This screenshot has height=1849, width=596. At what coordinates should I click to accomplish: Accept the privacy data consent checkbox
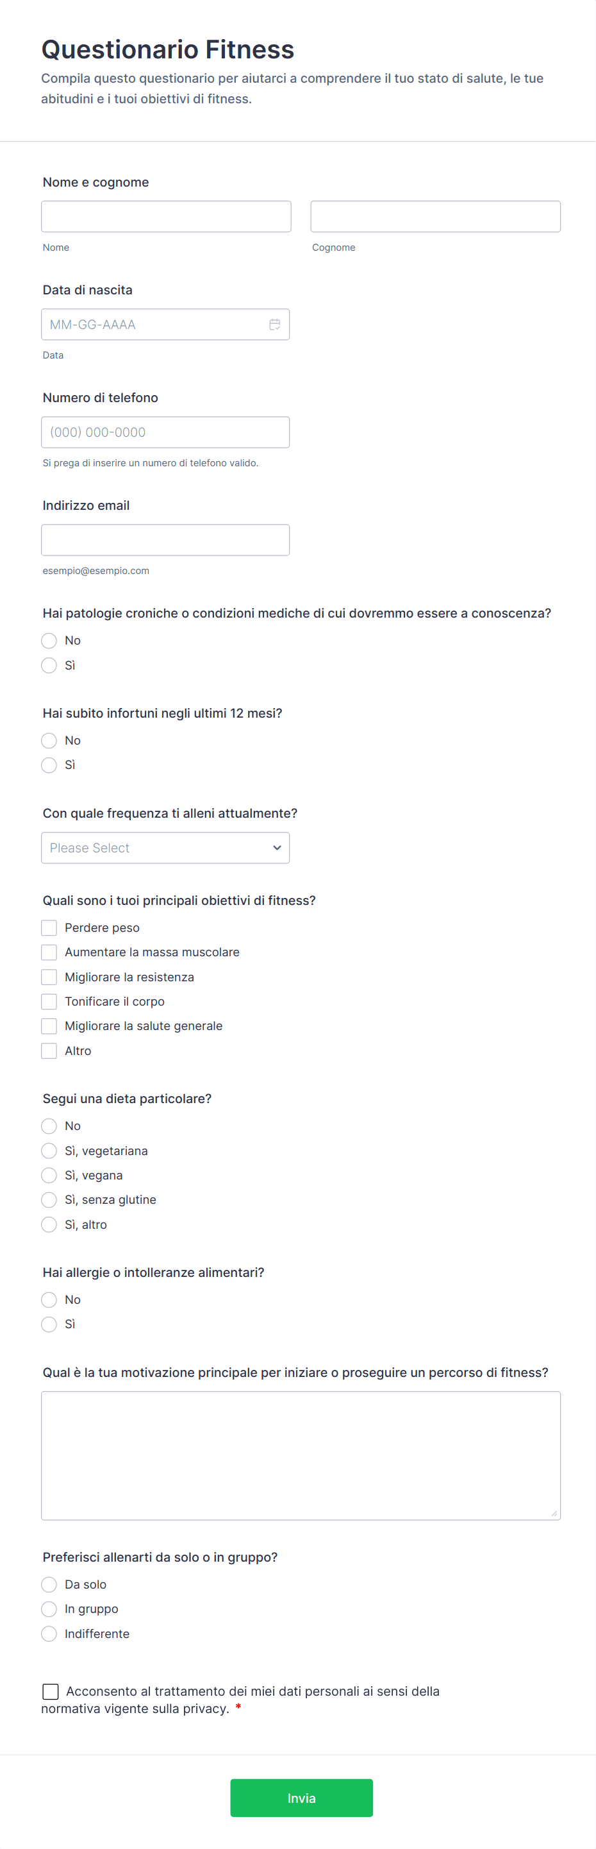click(50, 1691)
